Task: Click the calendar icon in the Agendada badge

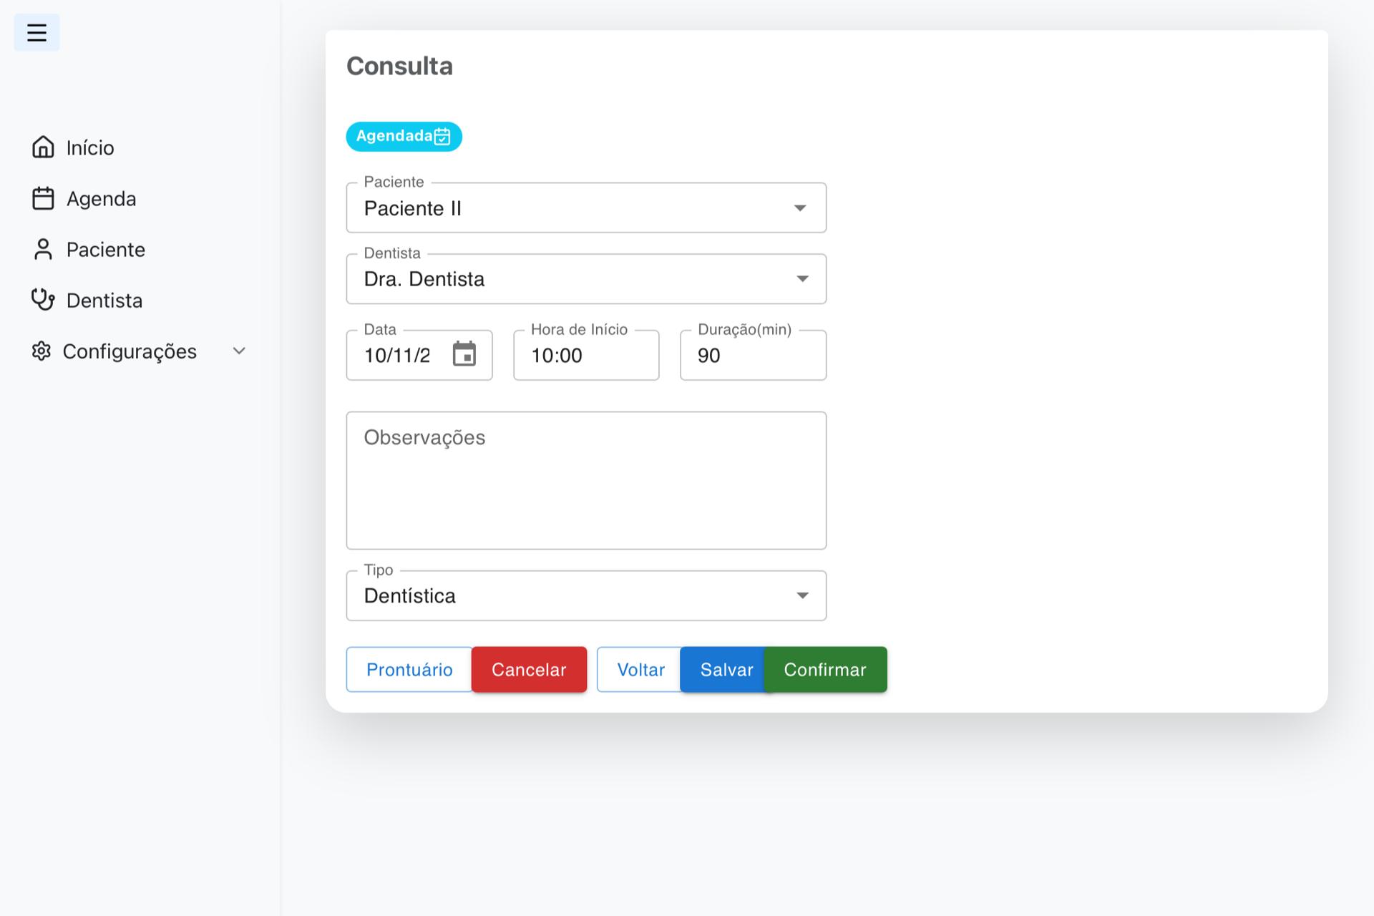Action: tap(442, 136)
